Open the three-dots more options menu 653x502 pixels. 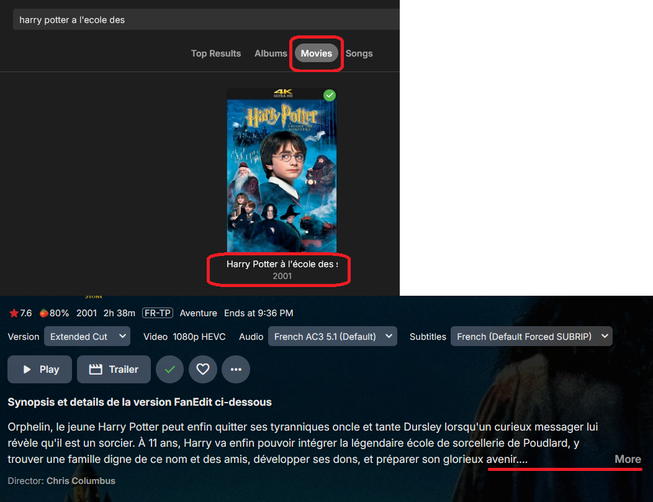[236, 370]
